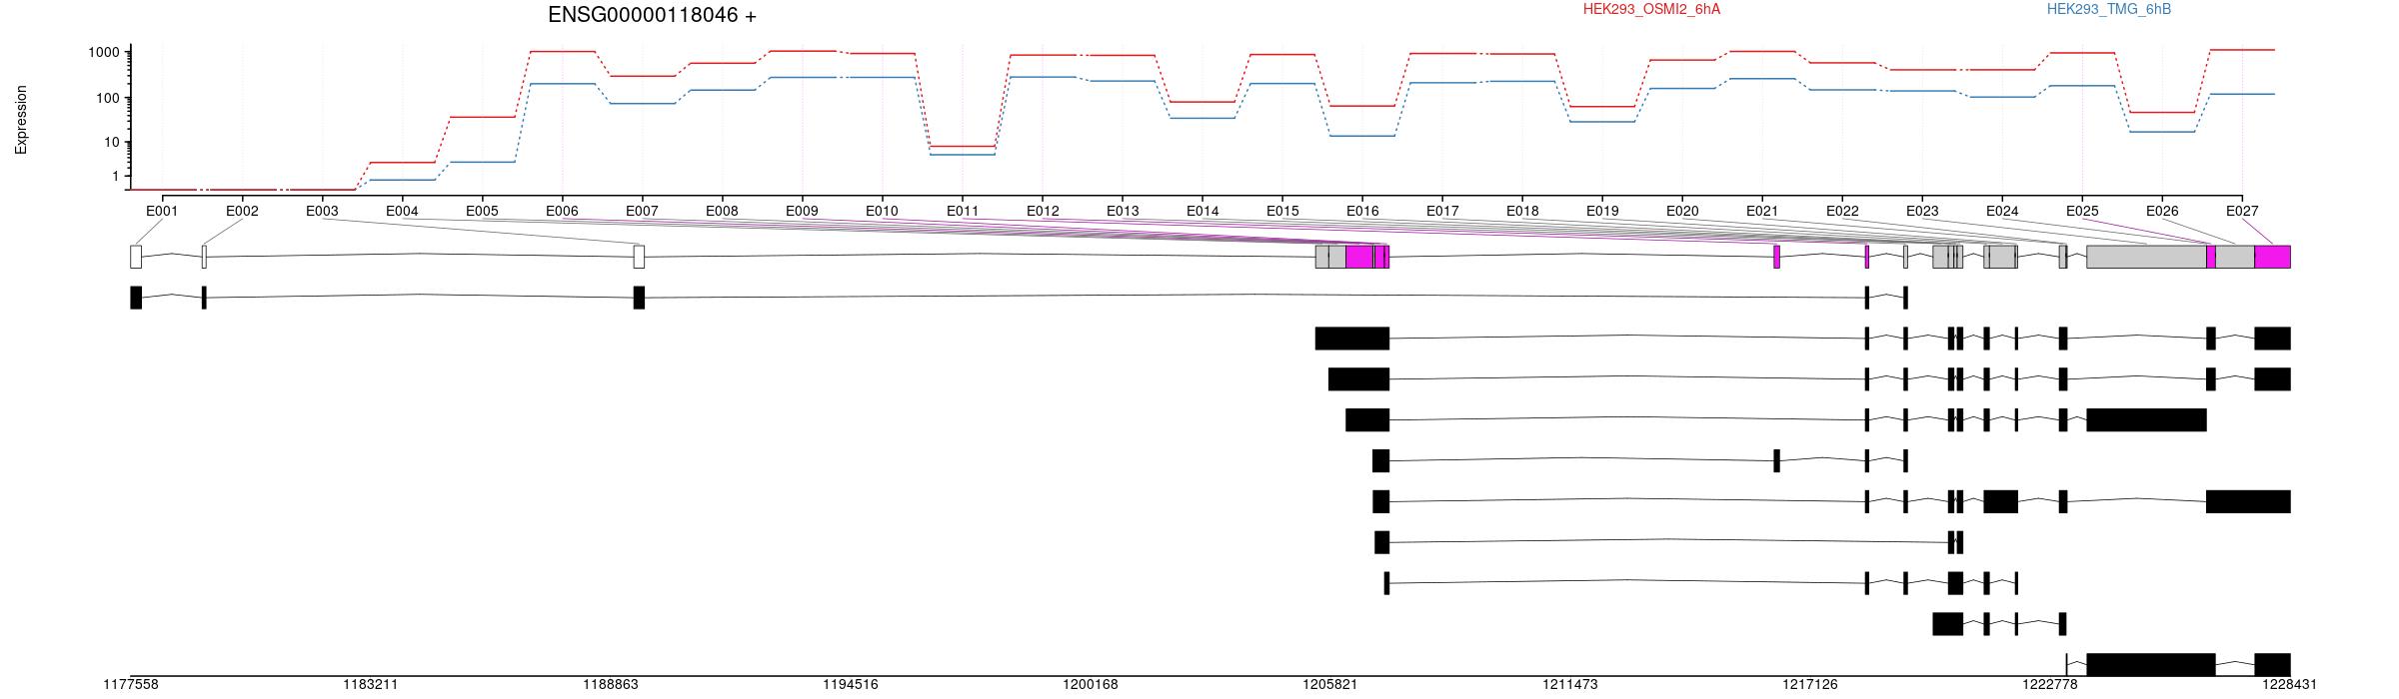Click genomic coordinate 1200168

(x=1091, y=684)
